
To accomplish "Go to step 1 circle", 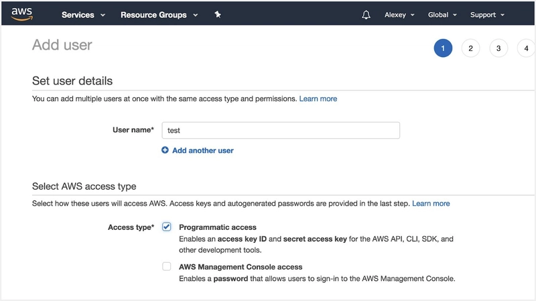I will click(443, 48).
